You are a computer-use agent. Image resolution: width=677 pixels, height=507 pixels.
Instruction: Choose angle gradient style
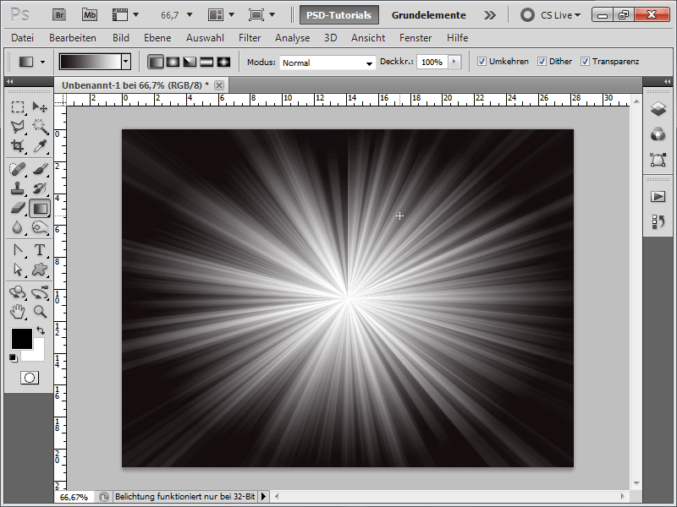(x=190, y=62)
